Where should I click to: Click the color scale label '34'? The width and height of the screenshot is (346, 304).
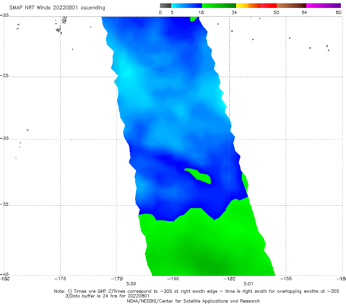[x=234, y=12]
